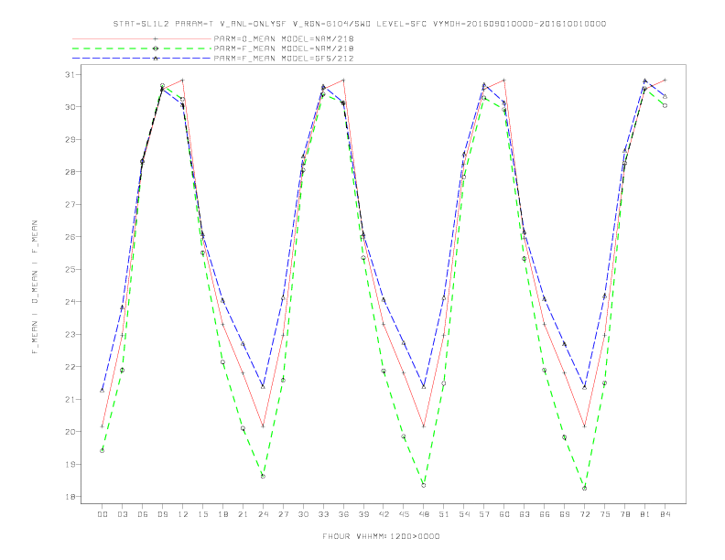Click x-axis forecast hour label 45
This screenshot has height=560, width=725.
pyautogui.click(x=404, y=514)
